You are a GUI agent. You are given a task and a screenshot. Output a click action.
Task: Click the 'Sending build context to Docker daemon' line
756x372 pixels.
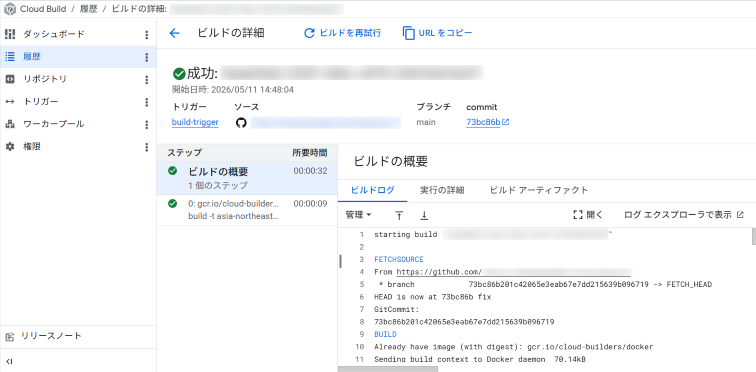[480, 359]
